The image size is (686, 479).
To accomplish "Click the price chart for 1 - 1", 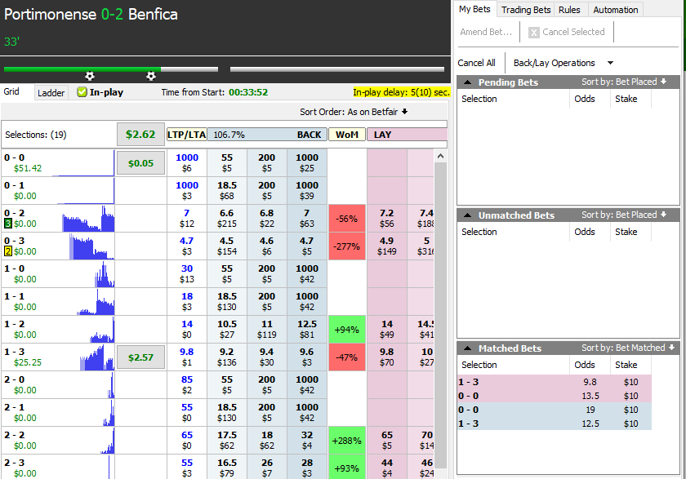I will click(x=96, y=302).
